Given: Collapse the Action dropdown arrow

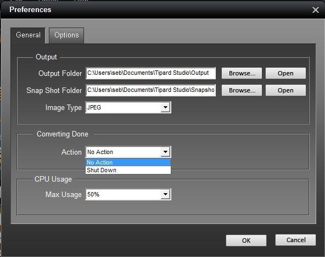Looking at the screenshot, I should (165, 152).
